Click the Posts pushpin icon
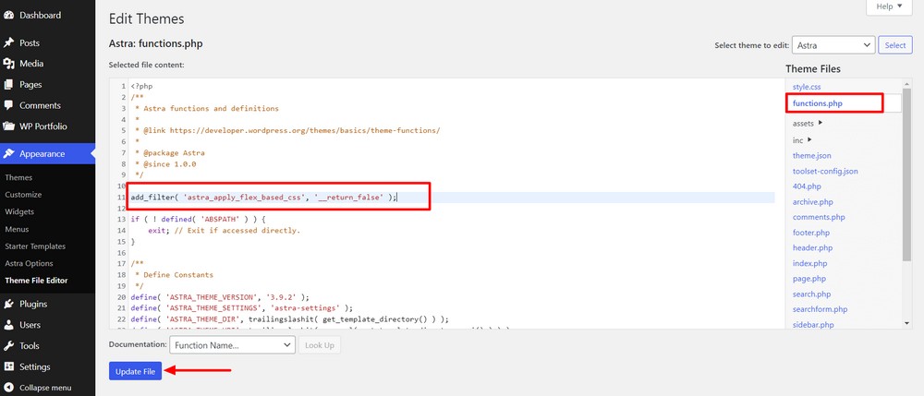The width and height of the screenshot is (924, 396). tap(9, 43)
